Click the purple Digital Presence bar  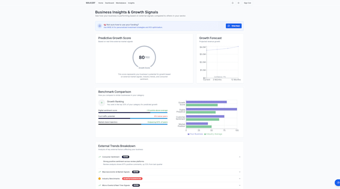tap(211, 109)
